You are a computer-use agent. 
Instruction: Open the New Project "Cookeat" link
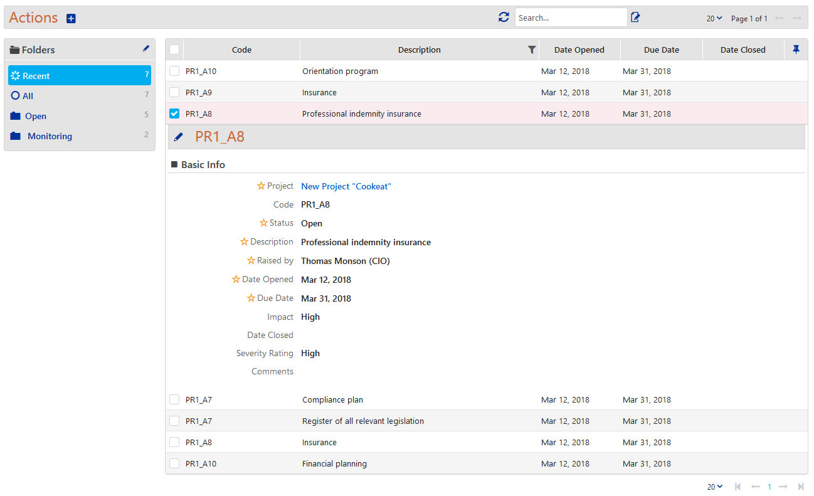point(346,186)
